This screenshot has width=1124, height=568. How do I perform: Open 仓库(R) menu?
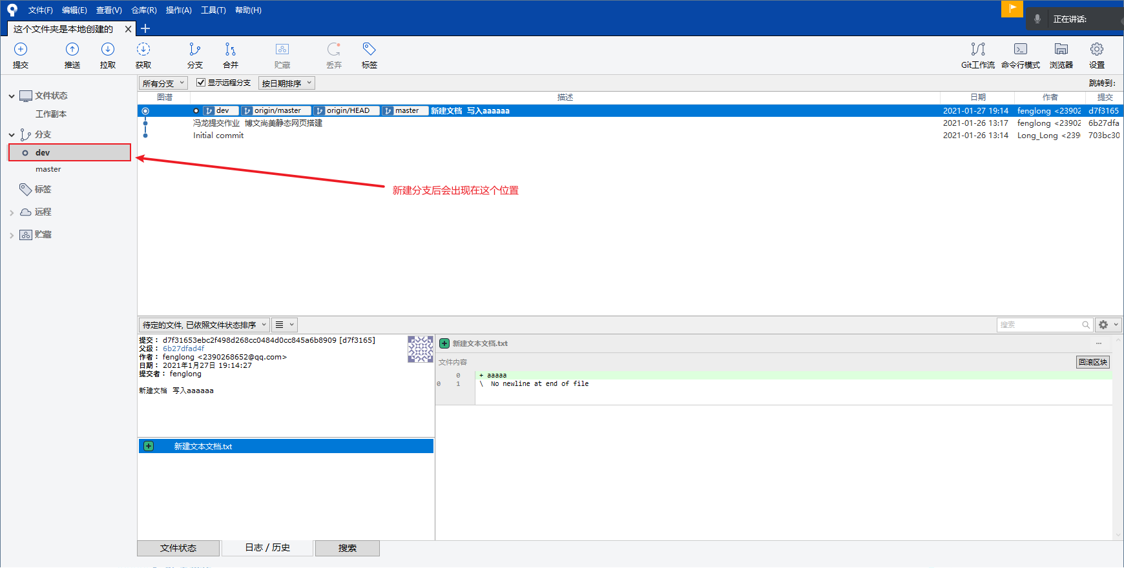pyautogui.click(x=144, y=10)
